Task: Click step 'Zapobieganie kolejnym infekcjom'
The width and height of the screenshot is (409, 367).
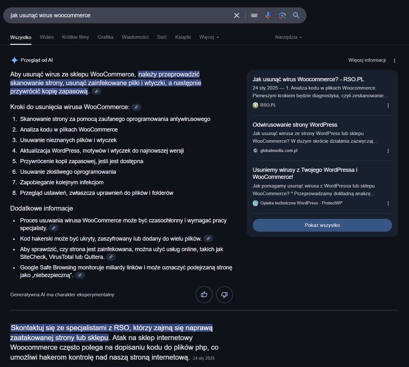Action: pyautogui.click(x=62, y=182)
